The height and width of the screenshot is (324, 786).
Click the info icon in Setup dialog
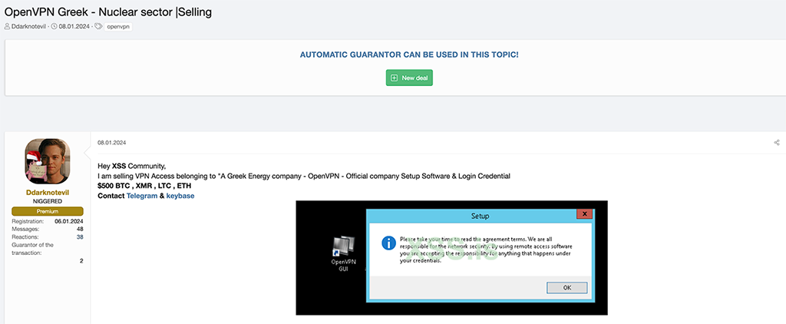(x=389, y=243)
